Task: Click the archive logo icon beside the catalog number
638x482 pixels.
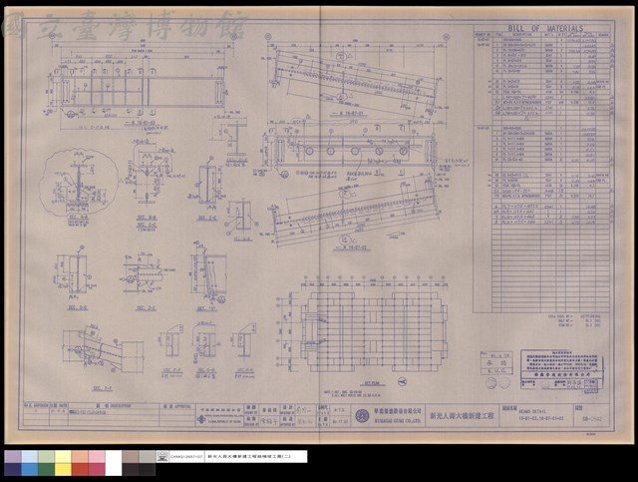Action: (x=162, y=457)
